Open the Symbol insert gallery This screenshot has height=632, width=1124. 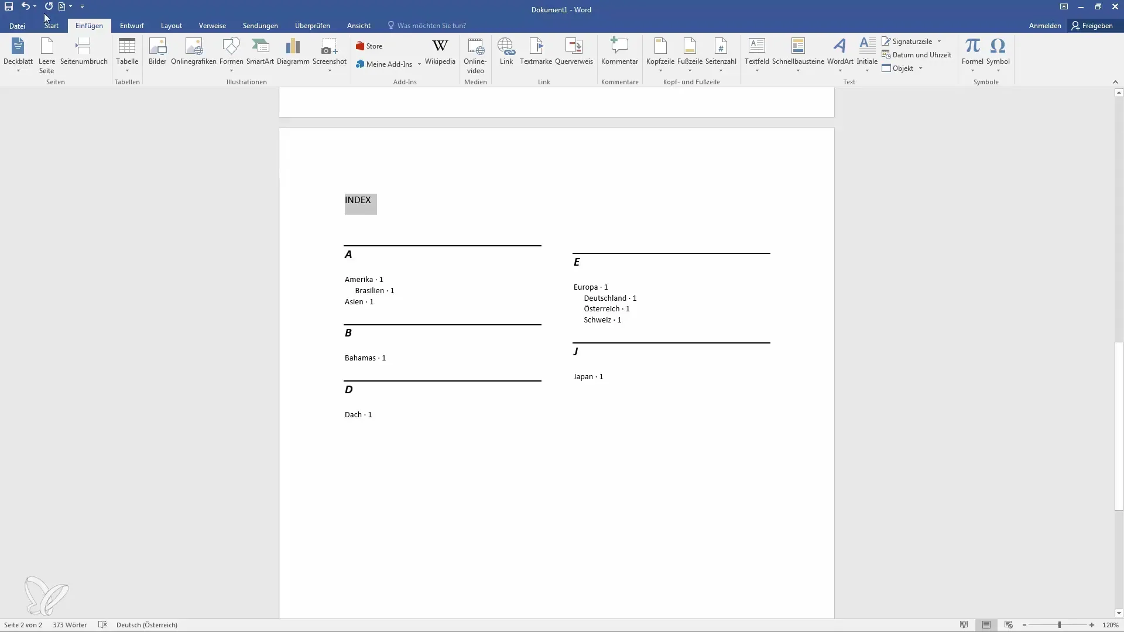click(x=998, y=55)
